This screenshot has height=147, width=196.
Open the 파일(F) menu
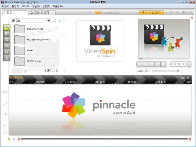tap(6, 6)
